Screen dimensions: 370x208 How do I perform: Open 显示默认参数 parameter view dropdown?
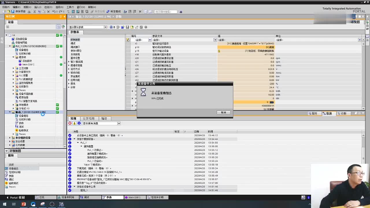tap(105, 27)
